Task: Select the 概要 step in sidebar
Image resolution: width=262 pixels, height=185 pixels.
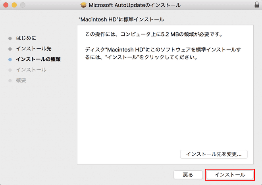Action: click(21, 80)
